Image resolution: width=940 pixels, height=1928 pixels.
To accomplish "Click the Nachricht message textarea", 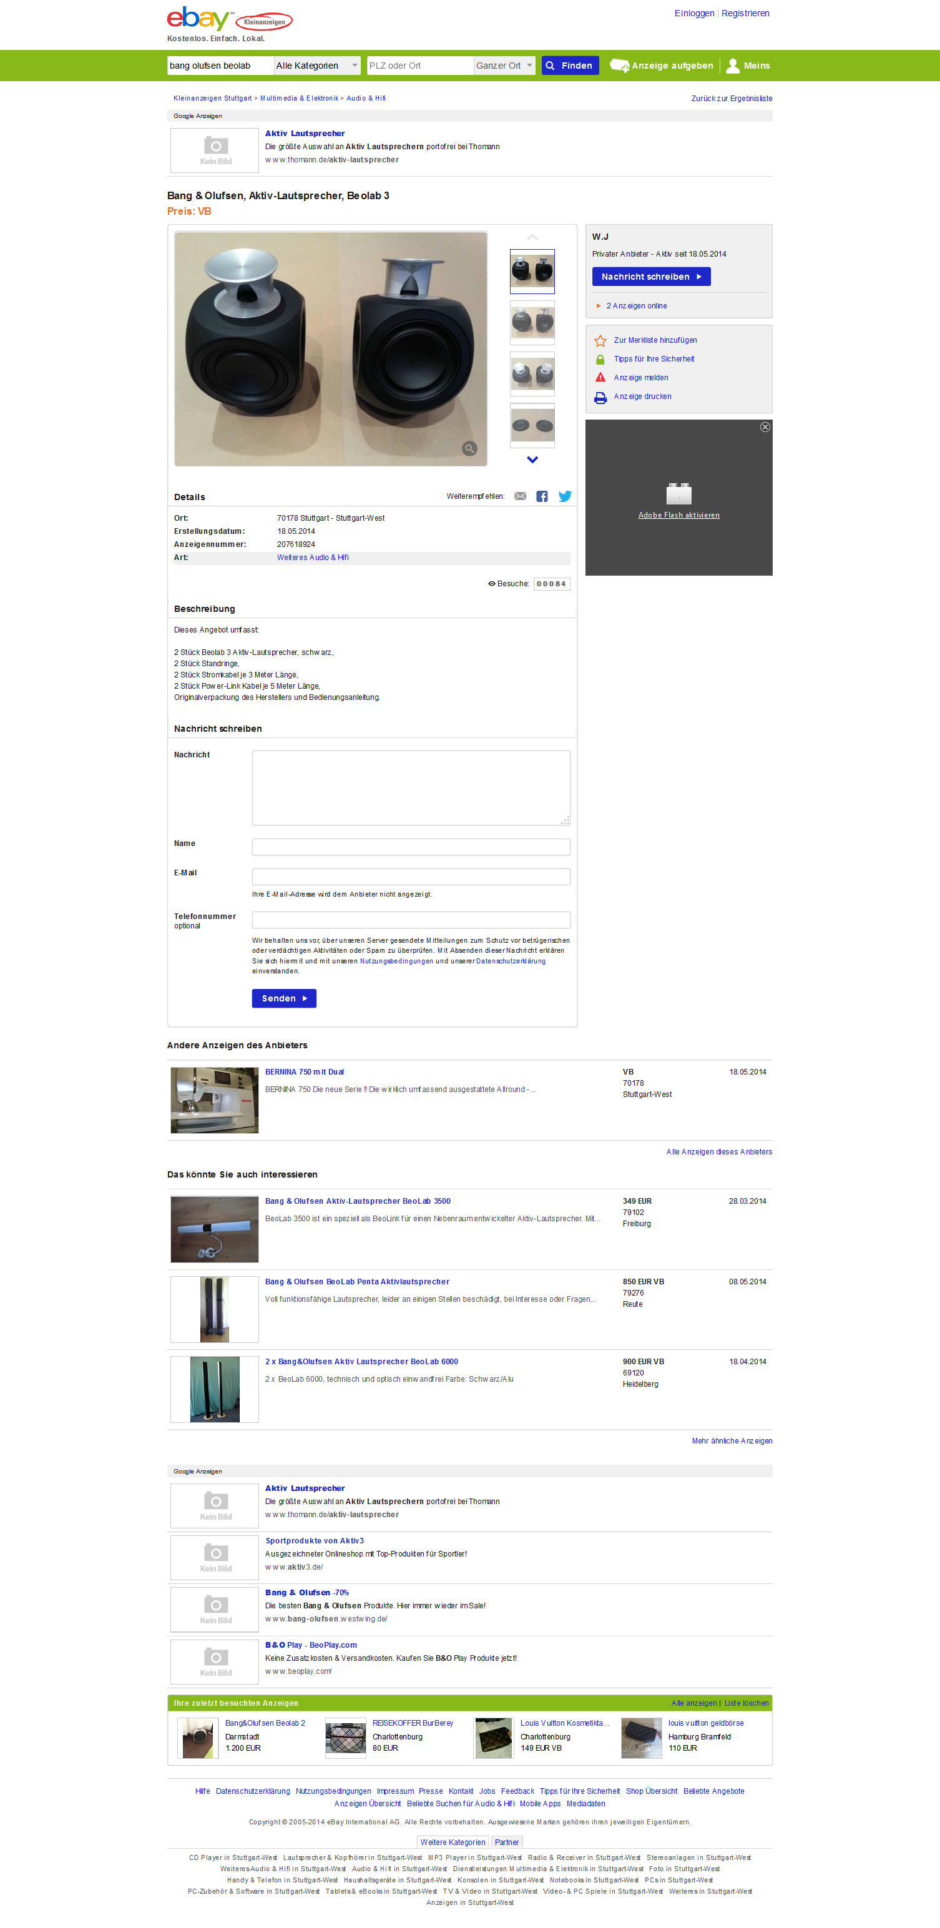I will [411, 788].
